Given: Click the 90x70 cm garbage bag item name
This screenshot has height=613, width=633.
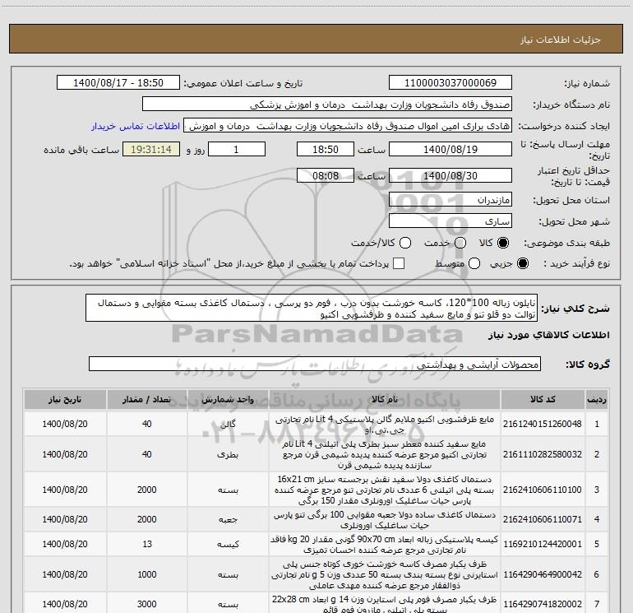Looking at the screenshot, I should [385, 545].
